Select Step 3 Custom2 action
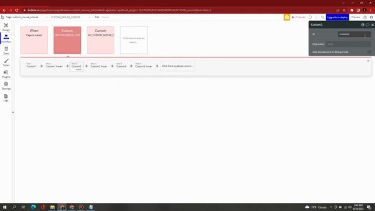This screenshot has height=211, width=375. pyautogui.click(x=77, y=66)
